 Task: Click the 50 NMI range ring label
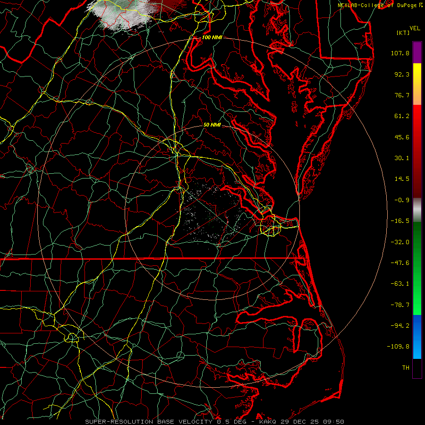coord(212,125)
